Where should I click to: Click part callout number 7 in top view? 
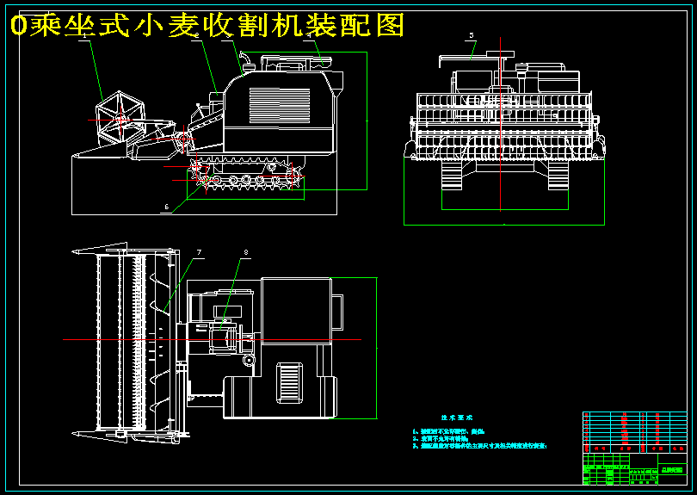(x=199, y=252)
